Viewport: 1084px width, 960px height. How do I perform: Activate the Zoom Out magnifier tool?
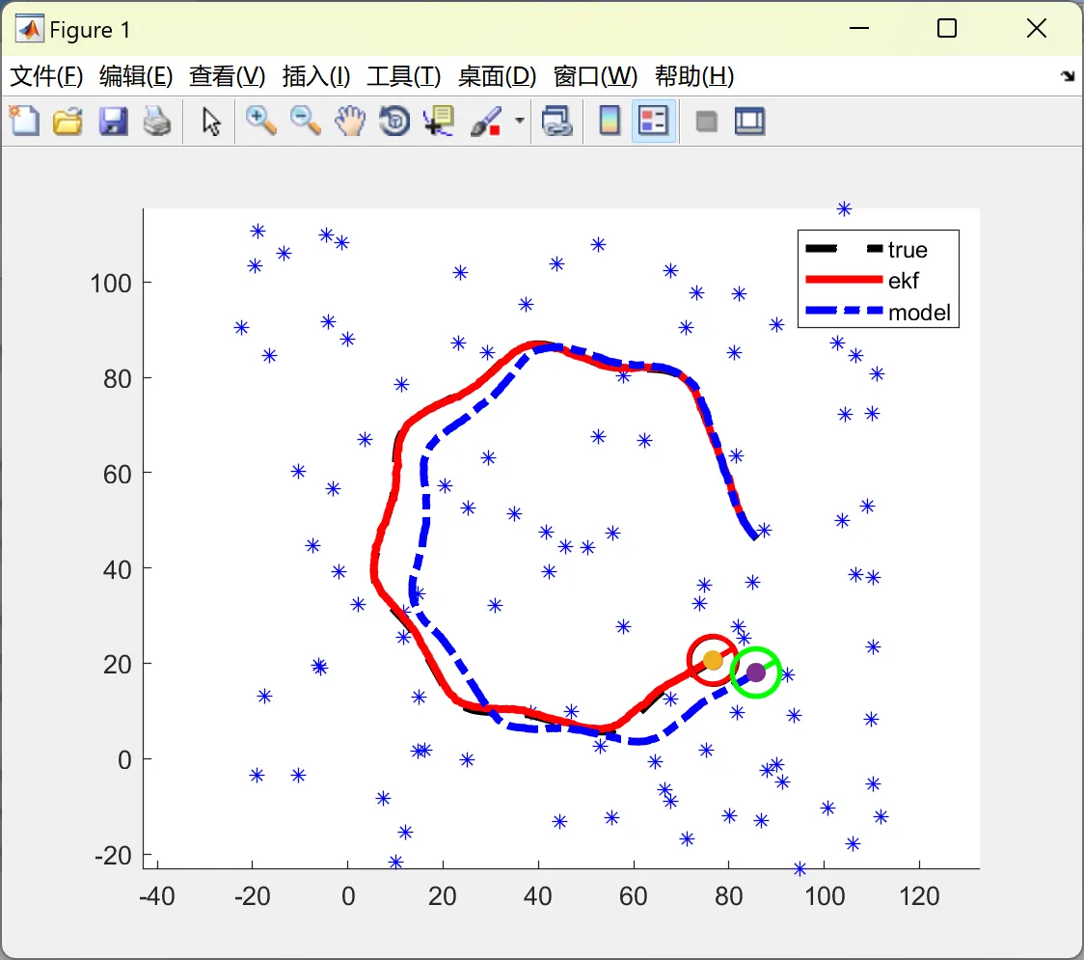pos(305,121)
